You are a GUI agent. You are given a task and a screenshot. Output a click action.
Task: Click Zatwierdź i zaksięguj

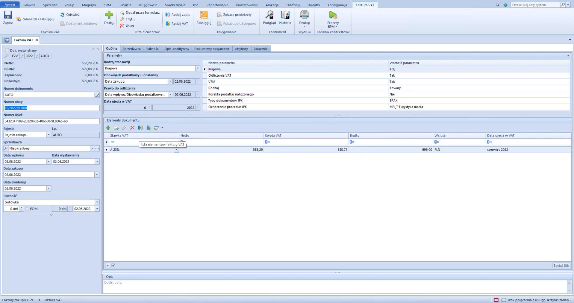35,19
